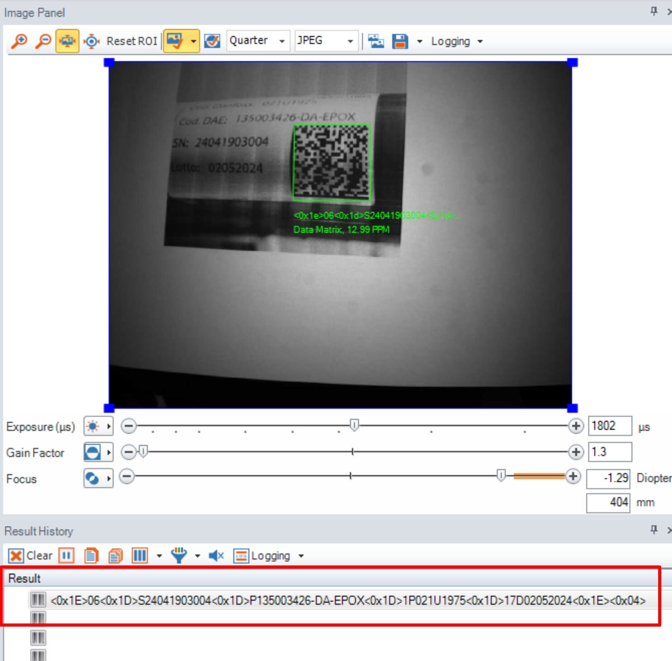Image resolution: width=672 pixels, height=661 pixels.
Task: Pause the Result History updates
Action: [67, 556]
